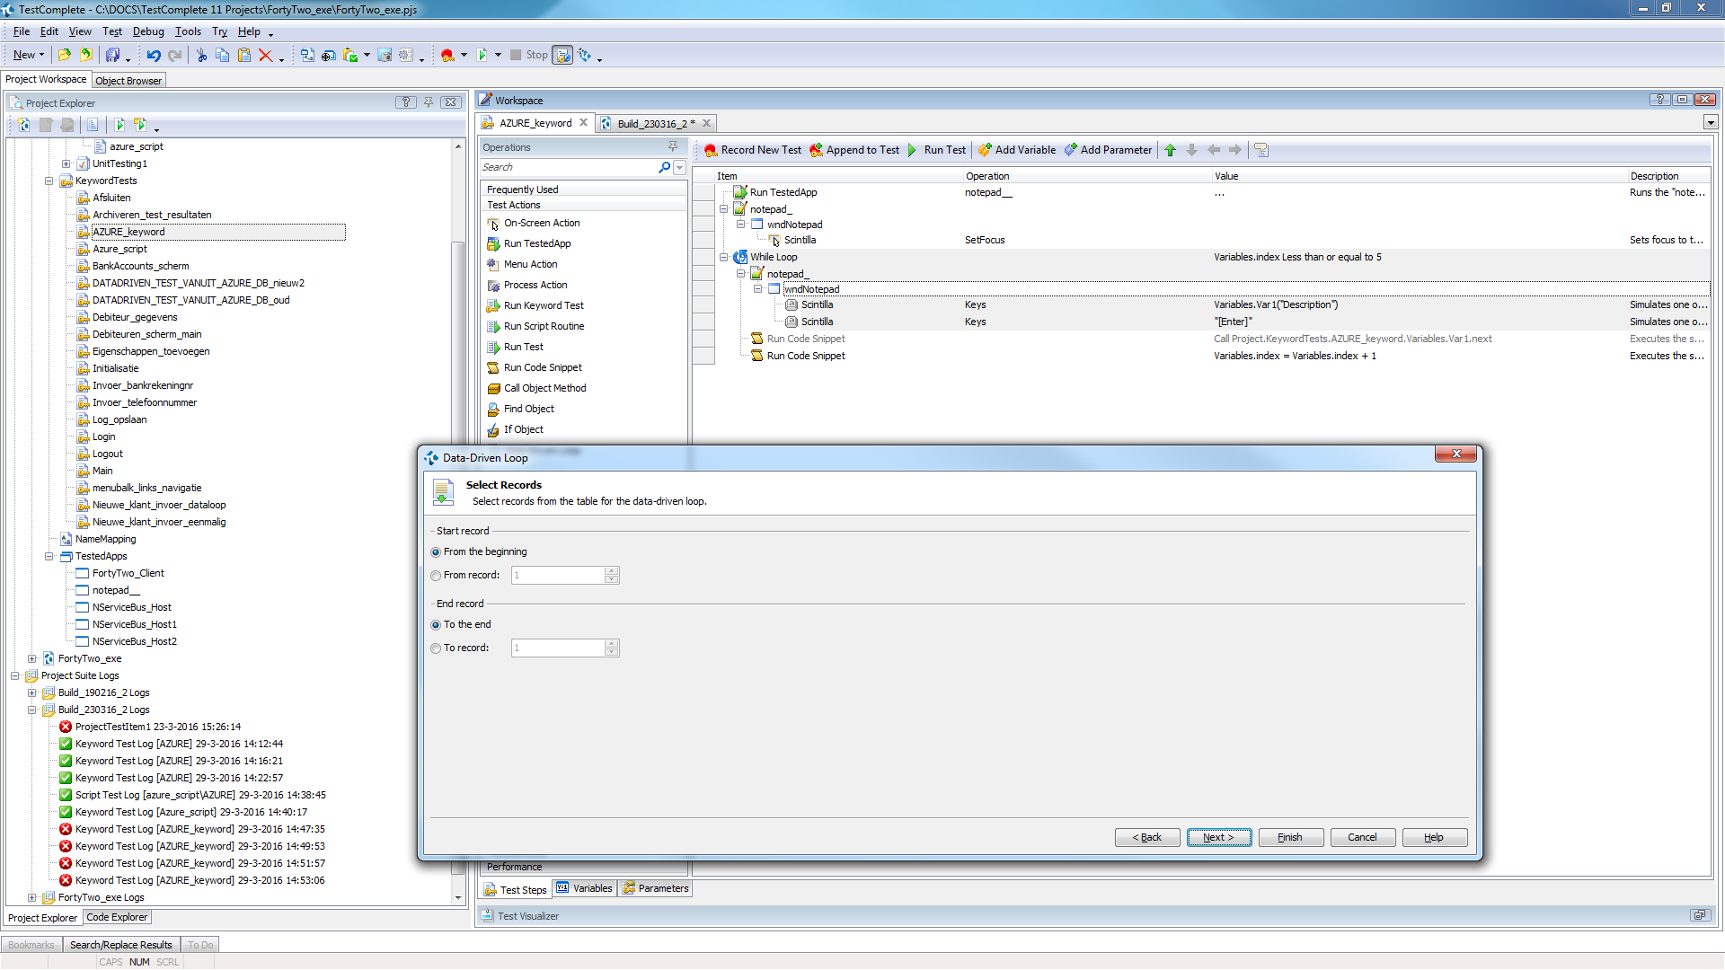This screenshot has height=970, width=1725.
Task: Click the Save All toolbar icon
Action: tap(112, 56)
